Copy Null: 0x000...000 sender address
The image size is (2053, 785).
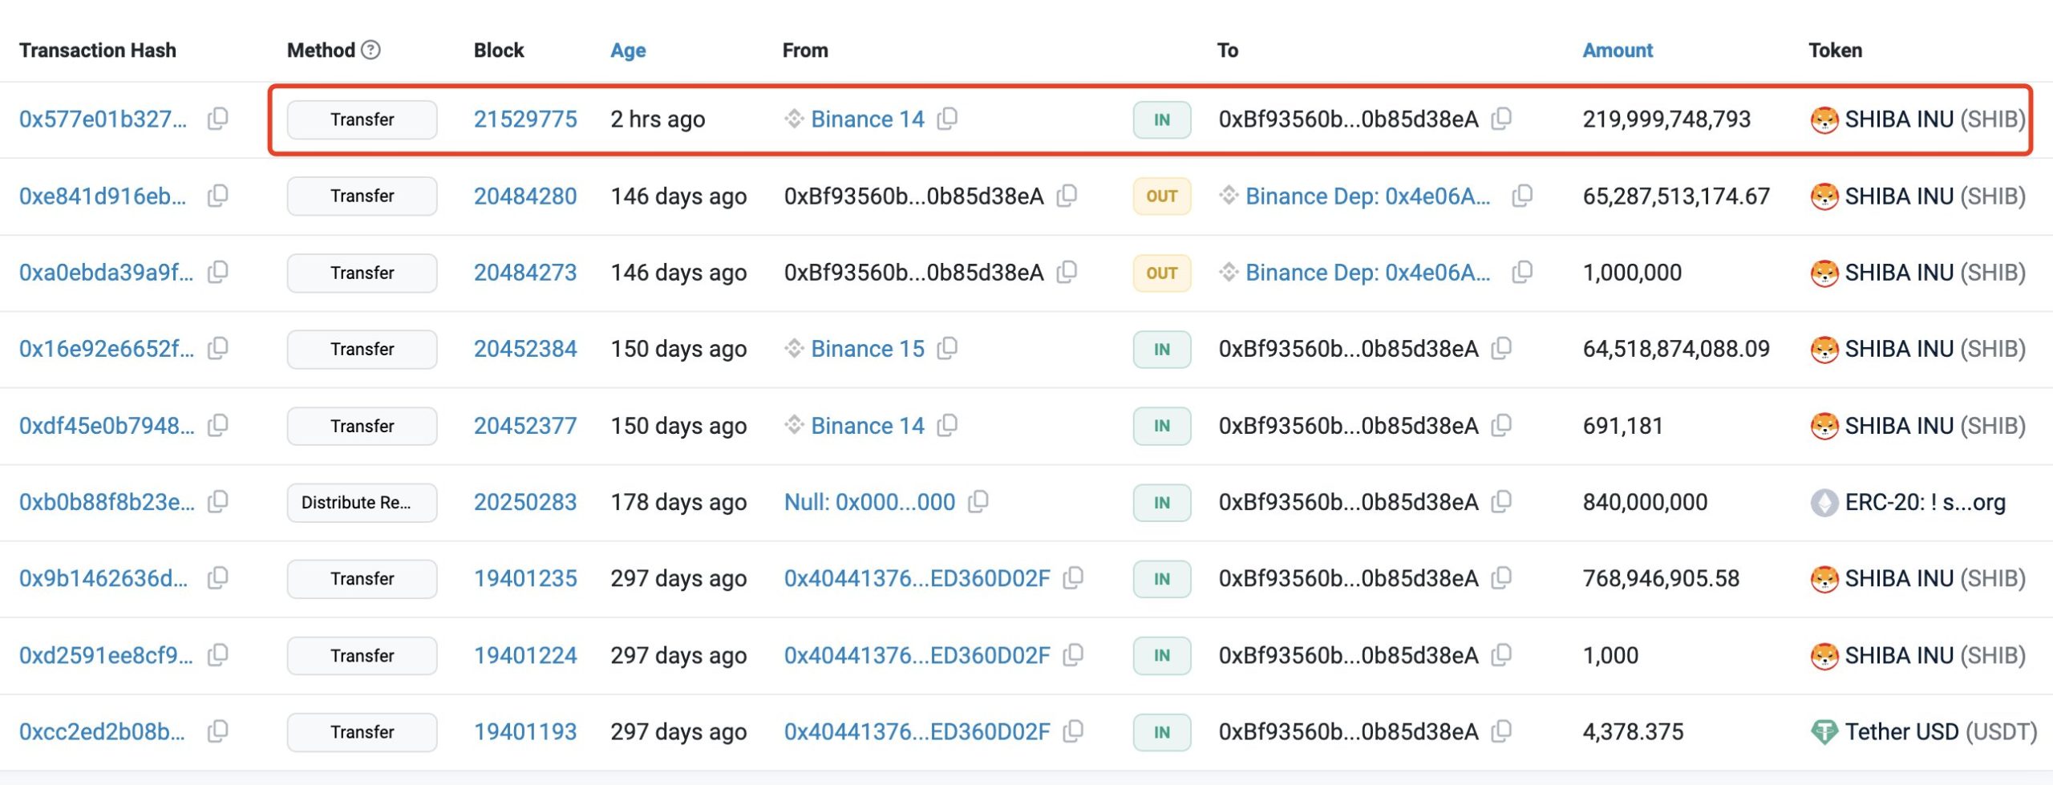coord(978,502)
